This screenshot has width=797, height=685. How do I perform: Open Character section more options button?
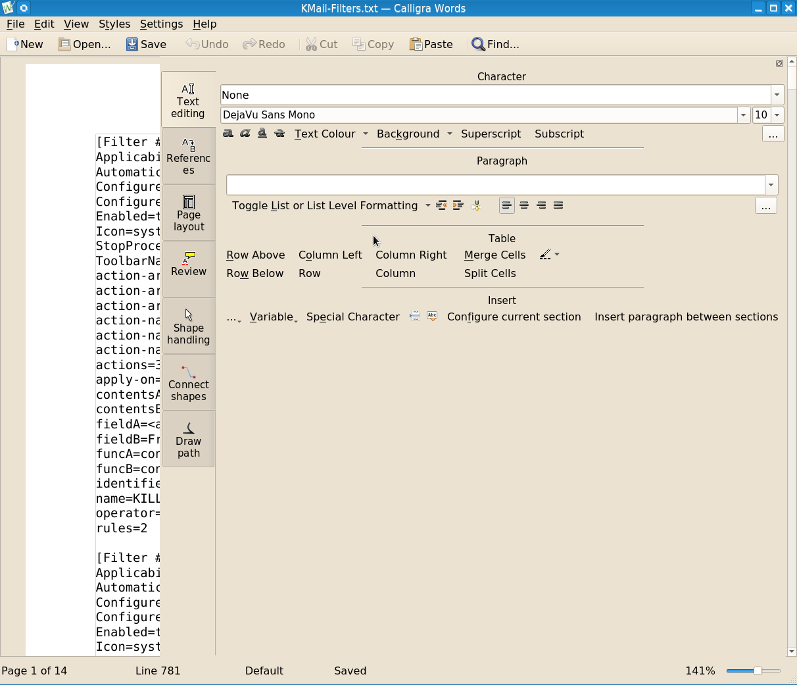773,134
